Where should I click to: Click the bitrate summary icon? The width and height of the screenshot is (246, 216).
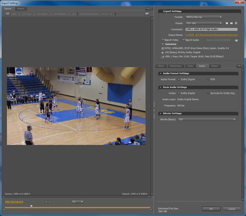click(x=163, y=57)
